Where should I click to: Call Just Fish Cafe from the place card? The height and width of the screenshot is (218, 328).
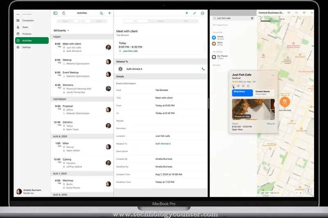[x=233, y=86]
